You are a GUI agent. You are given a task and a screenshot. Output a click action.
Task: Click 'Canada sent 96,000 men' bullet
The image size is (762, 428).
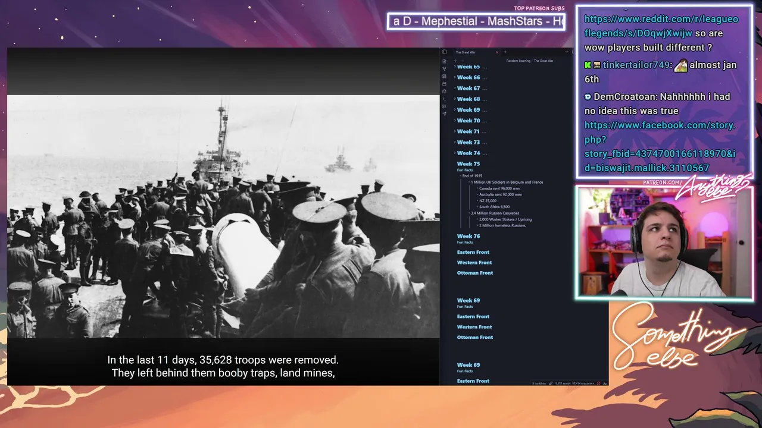coord(499,188)
